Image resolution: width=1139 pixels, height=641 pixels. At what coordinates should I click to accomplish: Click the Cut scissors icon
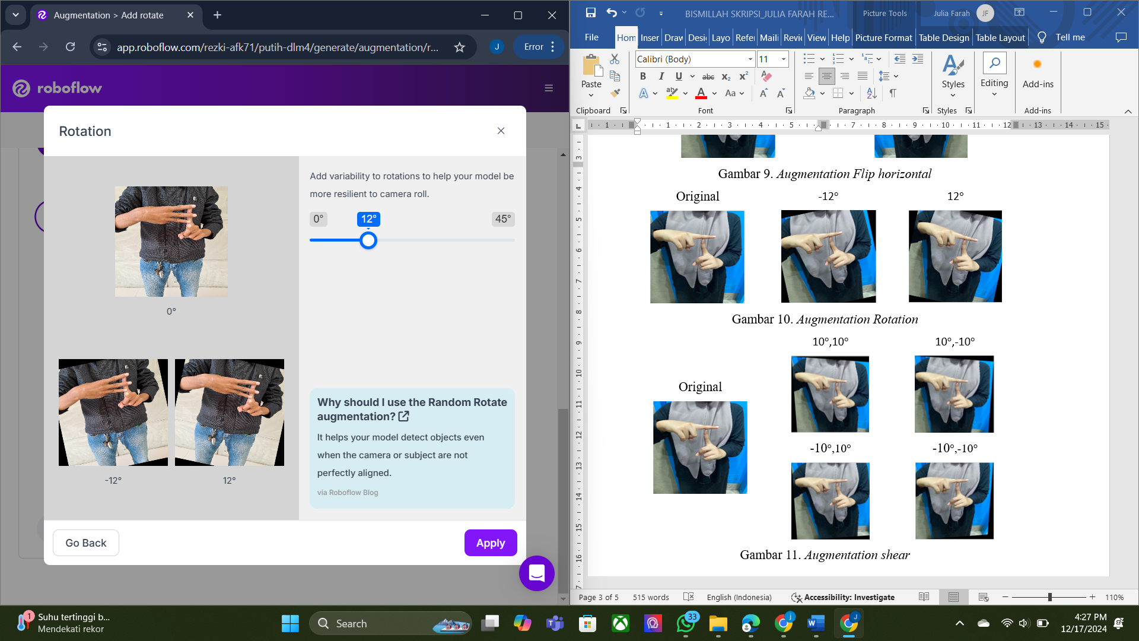(615, 59)
